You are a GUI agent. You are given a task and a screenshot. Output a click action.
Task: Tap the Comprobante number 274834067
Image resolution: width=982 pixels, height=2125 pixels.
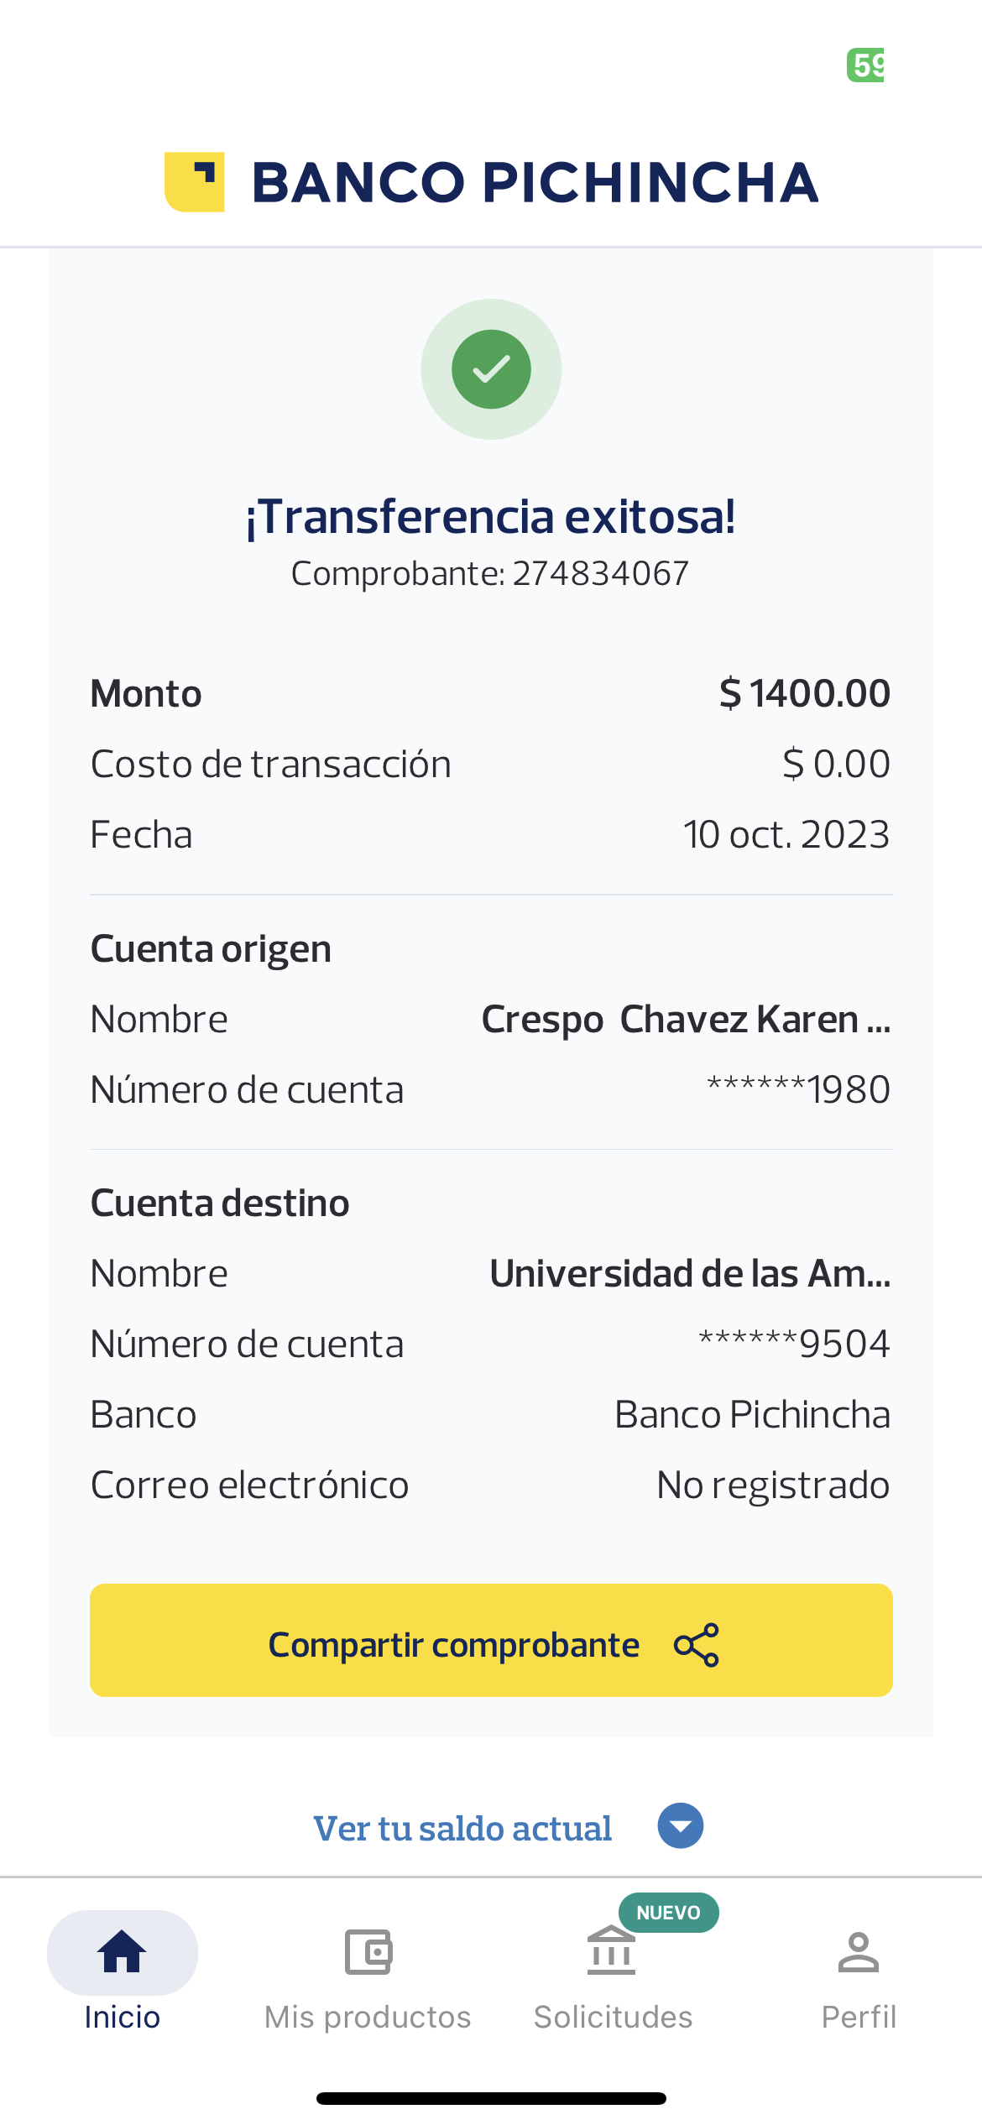(x=600, y=574)
